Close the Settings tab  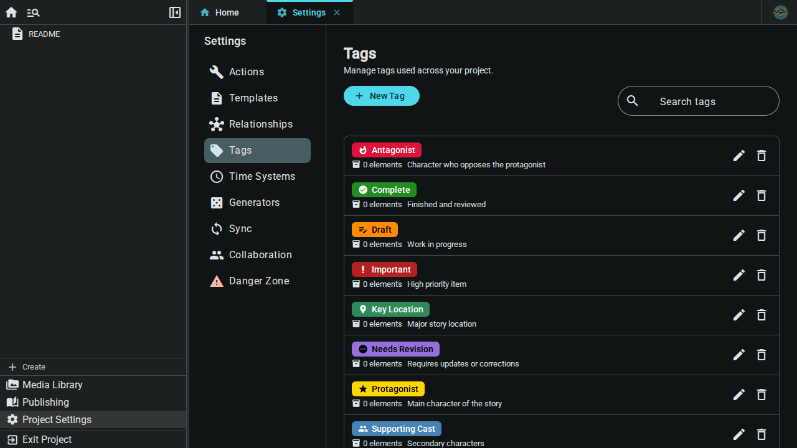337,12
